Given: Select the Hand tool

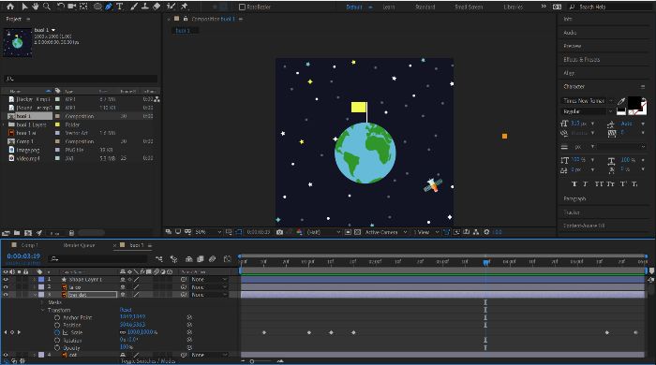Looking at the screenshot, I should click(36, 7).
